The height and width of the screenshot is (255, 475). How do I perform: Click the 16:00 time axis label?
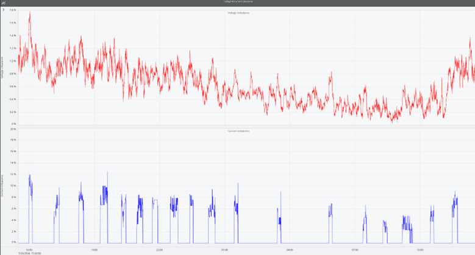(x=29, y=250)
